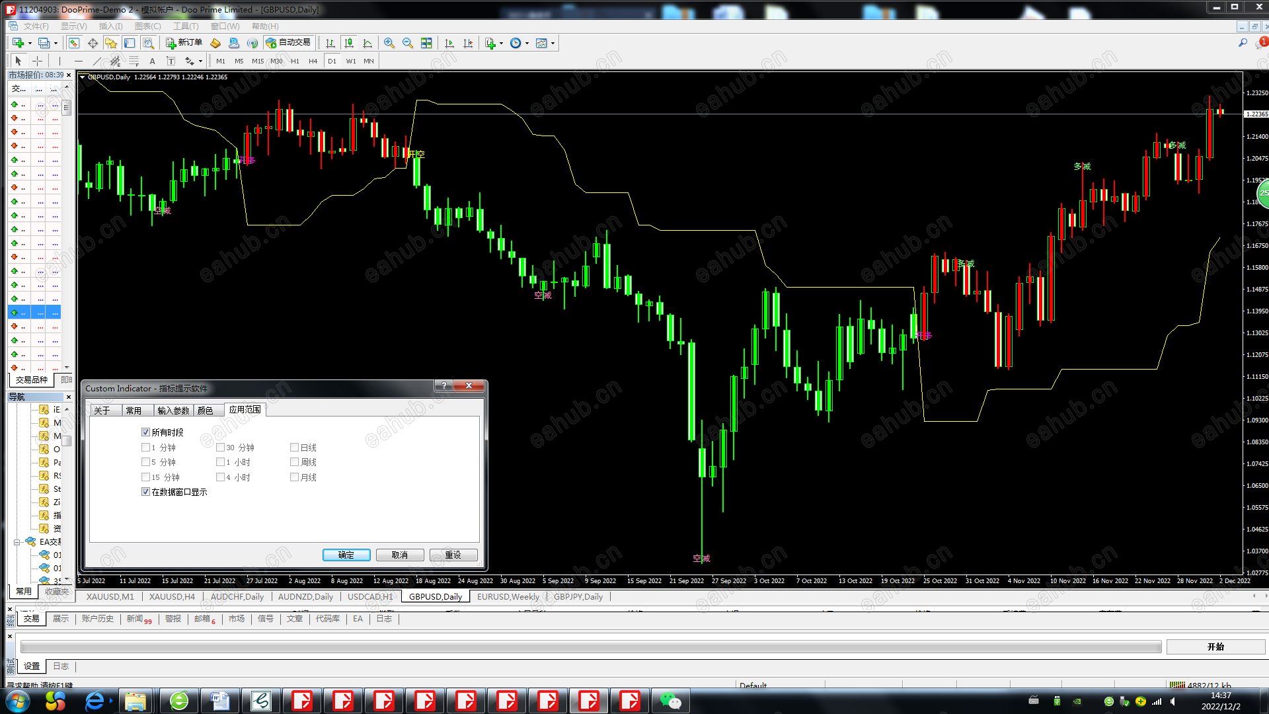This screenshot has height=714, width=1269.
Task: Open the chart templates dropdown arrow
Action: pos(553,44)
